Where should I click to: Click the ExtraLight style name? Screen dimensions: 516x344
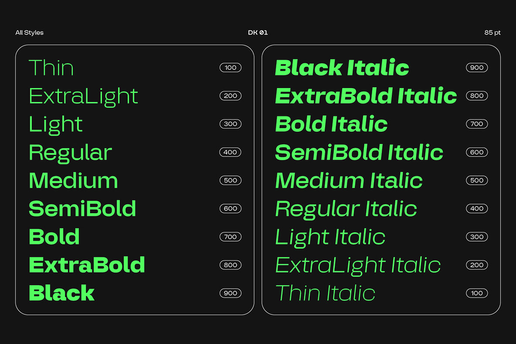(x=83, y=96)
